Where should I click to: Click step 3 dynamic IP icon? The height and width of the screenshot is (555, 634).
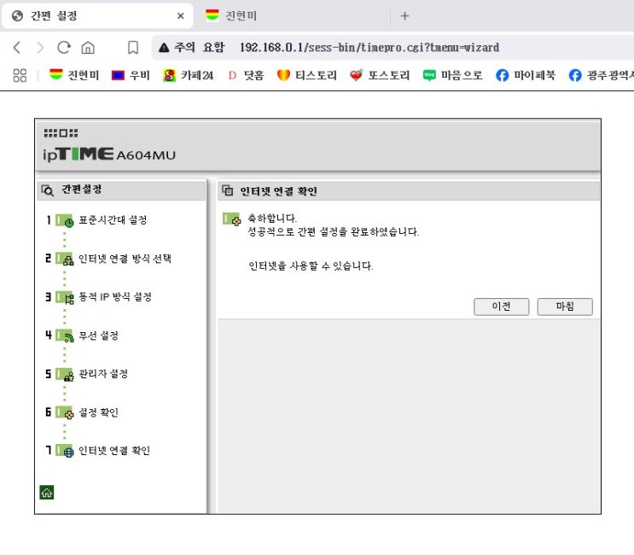(65, 297)
